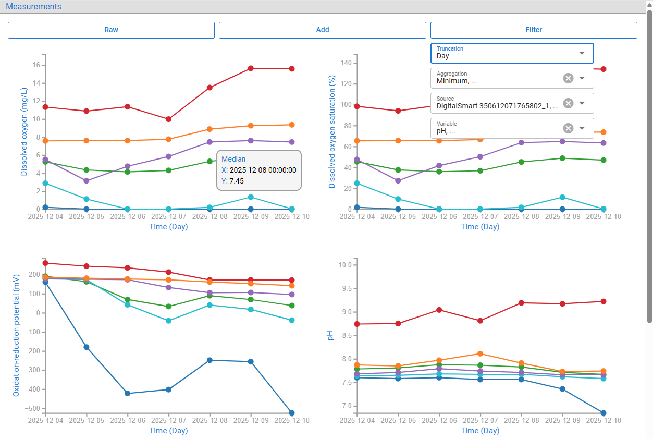
Task: Click the Add button
Action: [323, 30]
